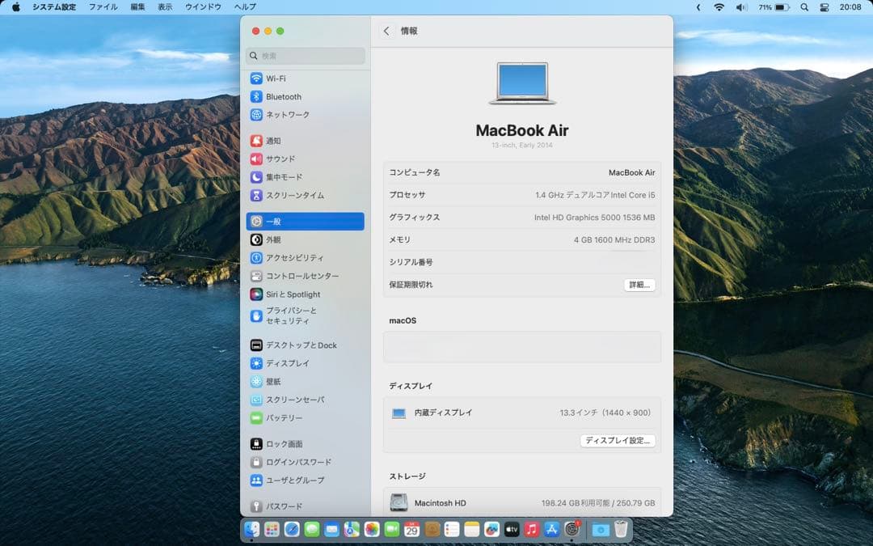
Task: Open the App Store from the Dock
Action: tap(550, 530)
